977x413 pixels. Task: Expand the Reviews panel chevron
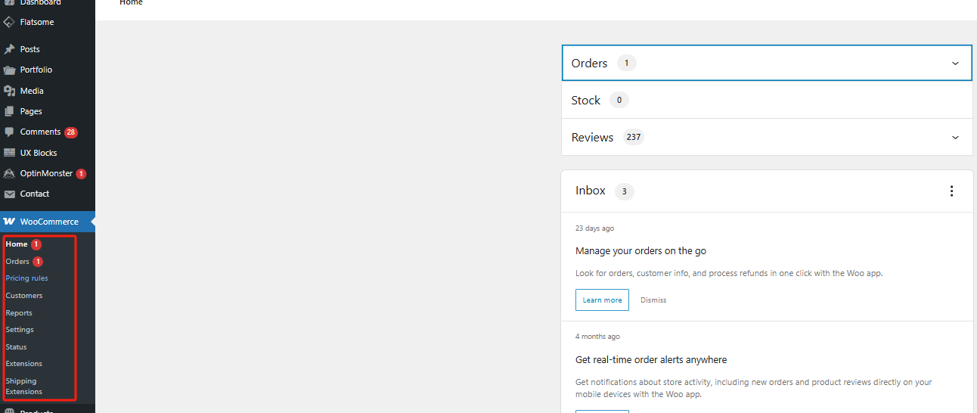tap(955, 138)
